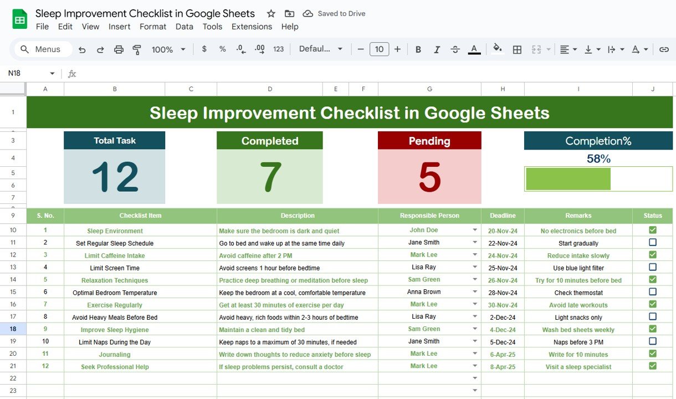Click the fx formula icon
676x399 pixels.
tap(72, 73)
